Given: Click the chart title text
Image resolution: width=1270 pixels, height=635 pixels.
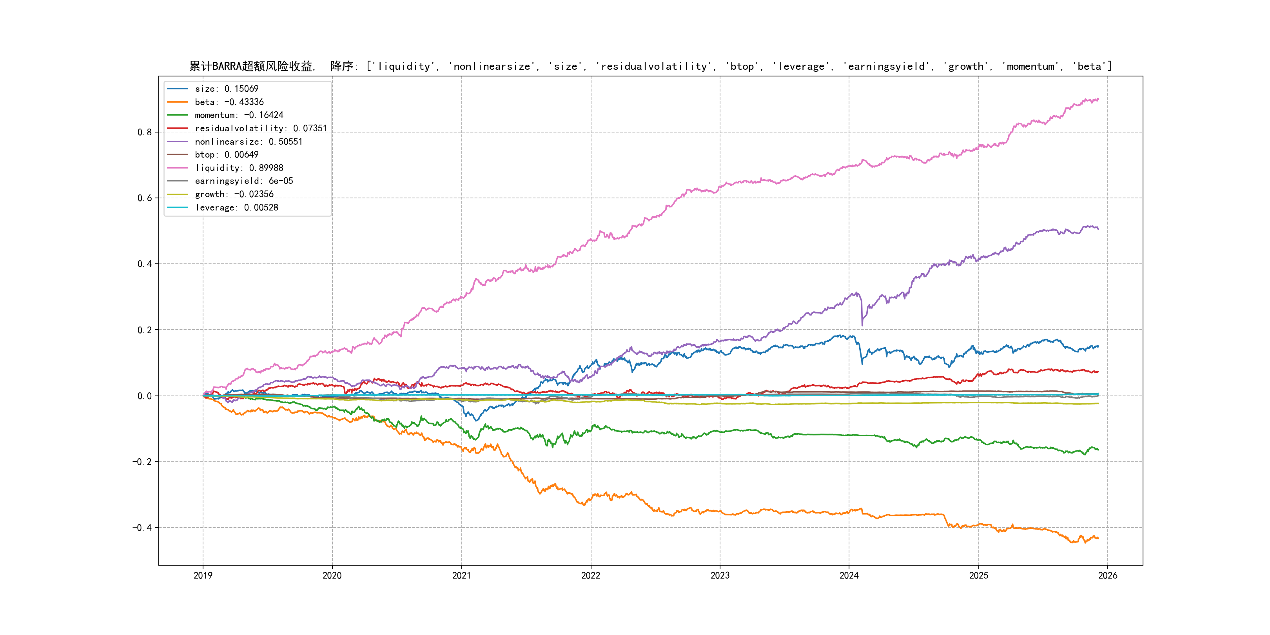Looking at the screenshot, I should pos(650,66).
